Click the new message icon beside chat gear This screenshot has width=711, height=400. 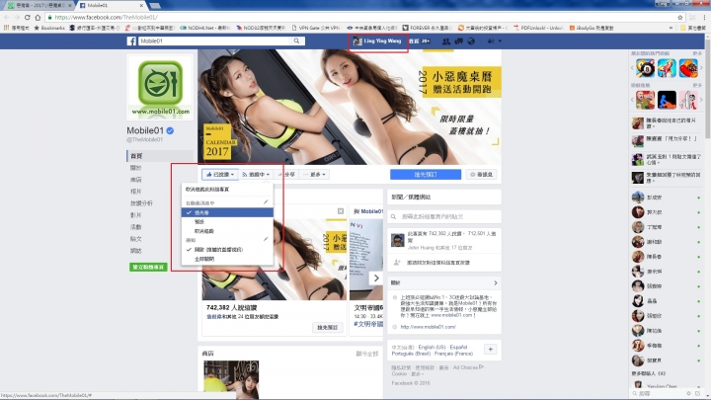click(x=698, y=394)
